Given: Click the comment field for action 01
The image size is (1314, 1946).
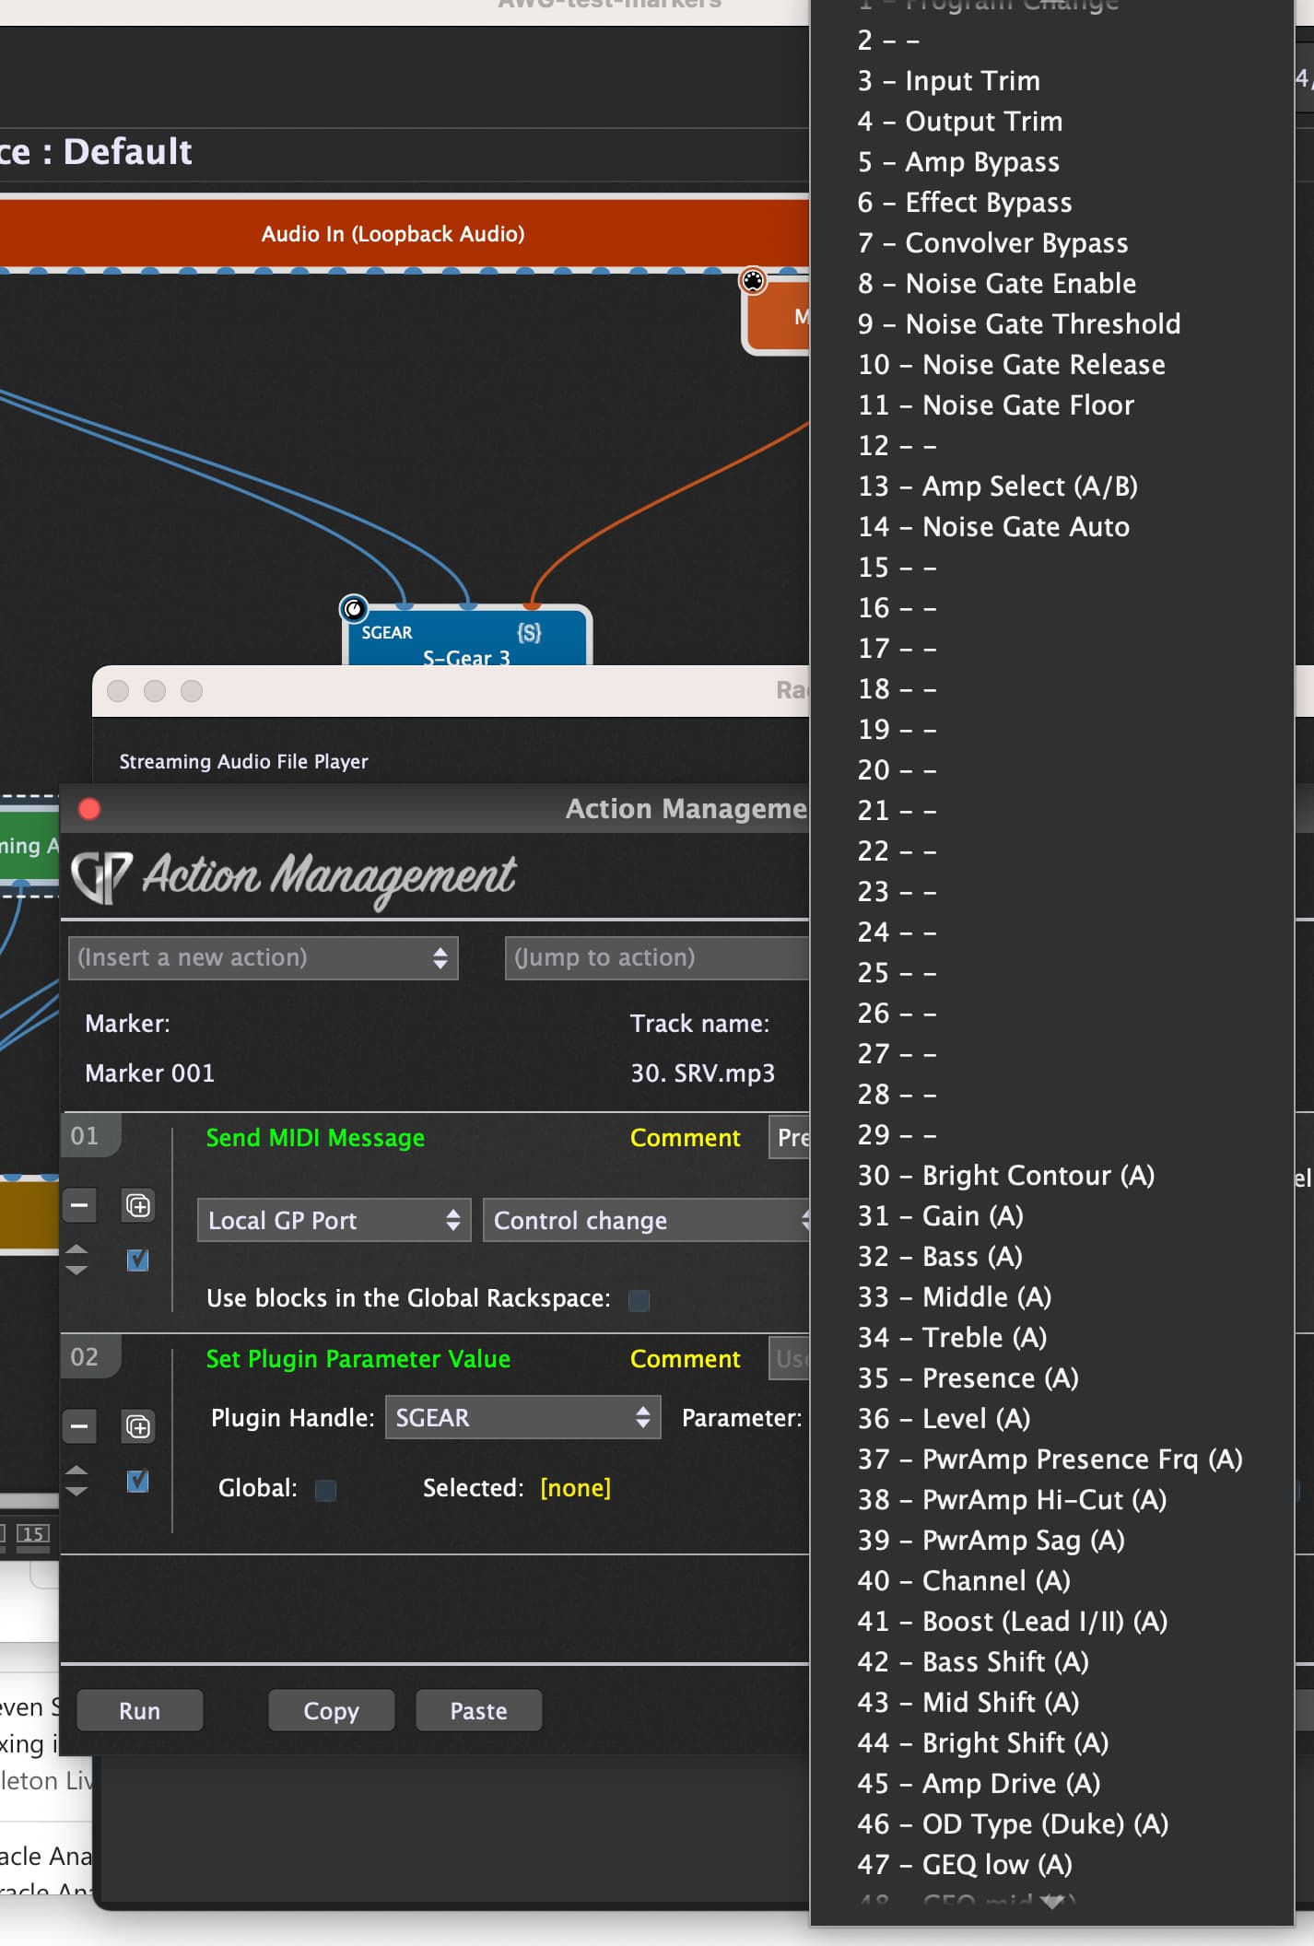Looking at the screenshot, I should point(790,1137).
